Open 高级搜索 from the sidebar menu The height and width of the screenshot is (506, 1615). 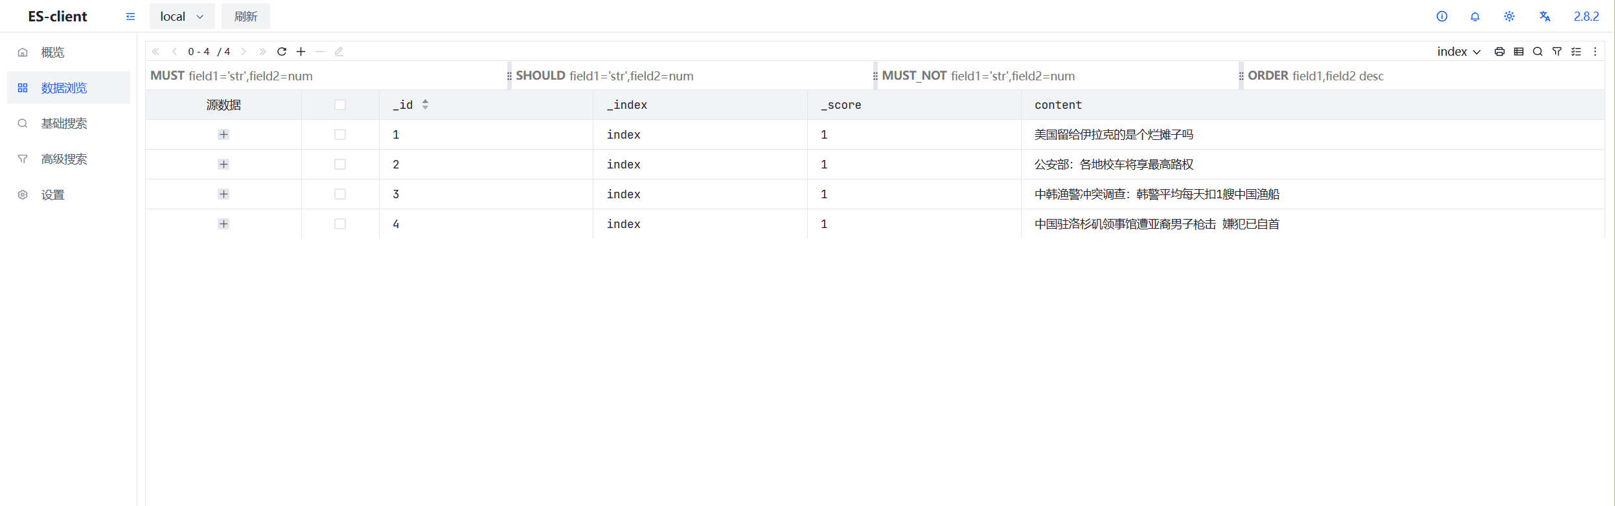click(64, 159)
